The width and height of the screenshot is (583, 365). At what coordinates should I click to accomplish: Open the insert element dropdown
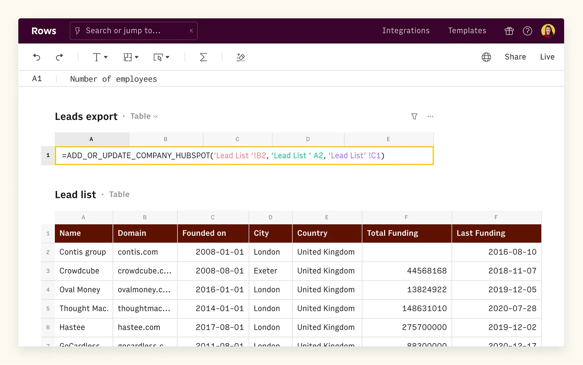tap(161, 57)
